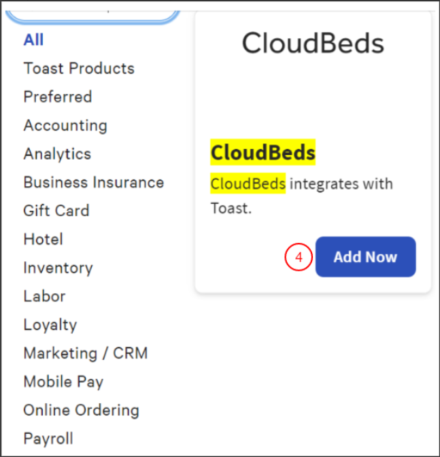Select the All category filter

point(33,40)
